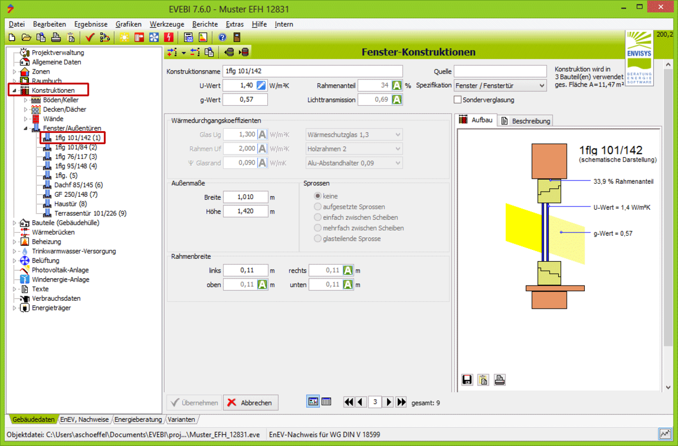Click the copy construction icon
The height and width of the screenshot is (446, 678).
[210, 53]
